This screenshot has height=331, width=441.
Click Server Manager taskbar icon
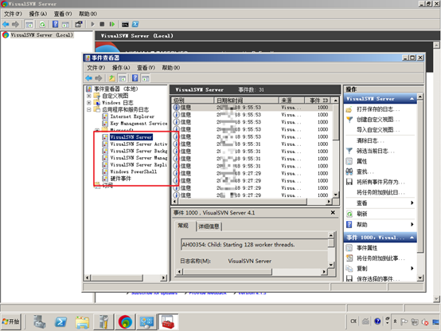click(39, 321)
